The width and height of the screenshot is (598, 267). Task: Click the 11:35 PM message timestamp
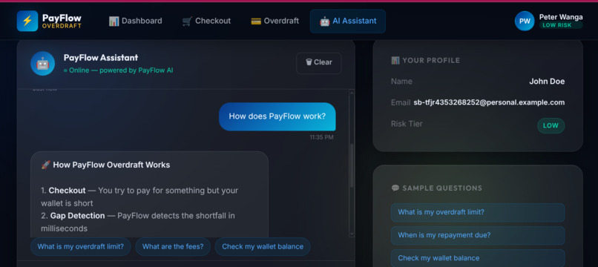pos(321,137)
